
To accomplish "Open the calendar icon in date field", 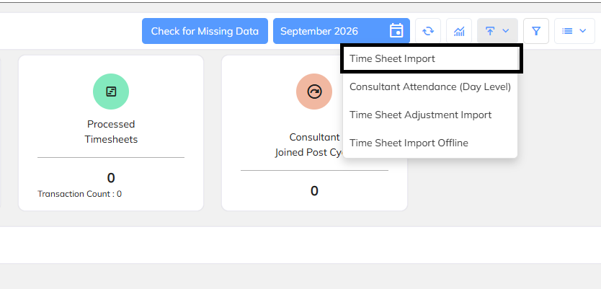I will [x=396, y=31].
